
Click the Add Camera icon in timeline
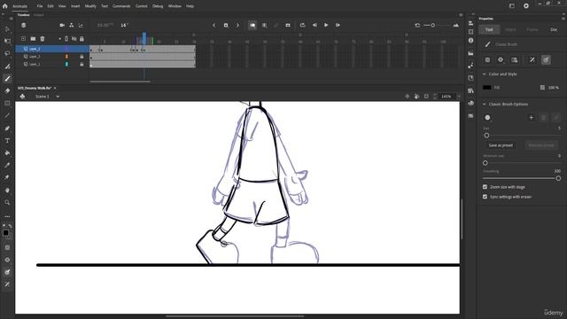[x=62, y=25]
